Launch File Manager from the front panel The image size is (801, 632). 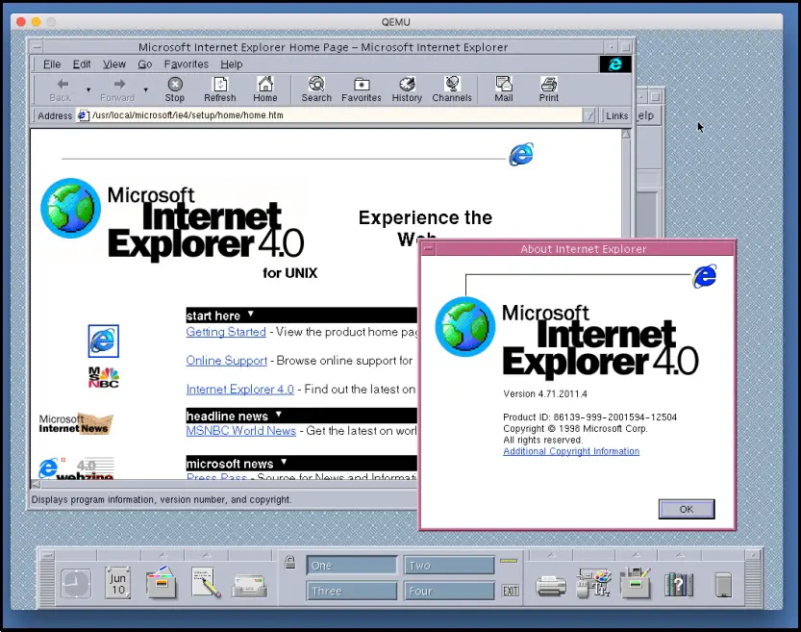162,582
